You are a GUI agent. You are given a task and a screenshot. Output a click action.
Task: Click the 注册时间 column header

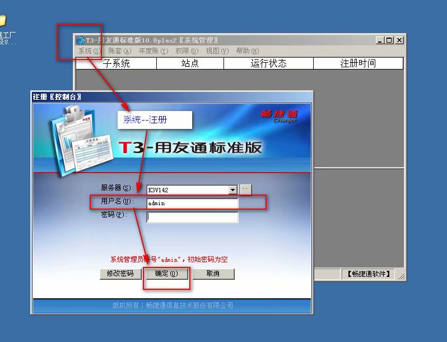pyautogui.click(x=358, y=64)
